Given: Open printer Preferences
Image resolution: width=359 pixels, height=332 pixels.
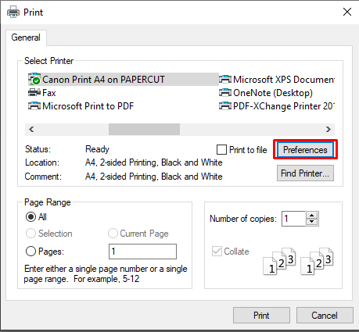Looking at the screenshot, I should [x=305, y=150].
